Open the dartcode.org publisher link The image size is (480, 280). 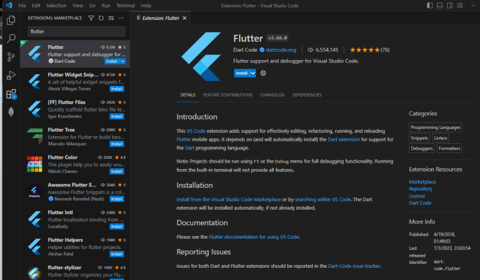[281, 50]
